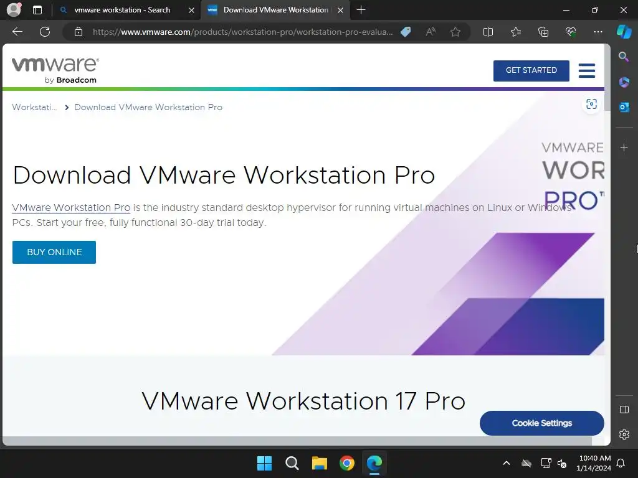Activate the Read aloud icon
Image resolution: width=638 pixels, height=478 pixels.
tap(431, 32)
